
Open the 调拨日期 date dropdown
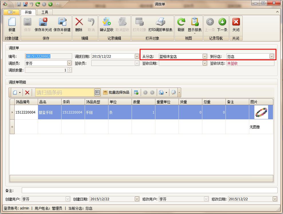pyautogui.click(x=137, y=56)
